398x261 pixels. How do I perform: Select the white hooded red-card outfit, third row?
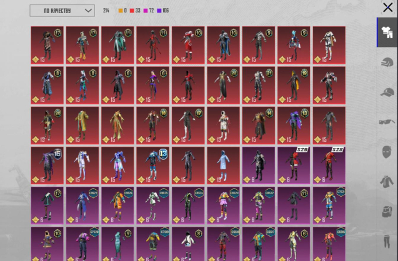coord(224,126)
